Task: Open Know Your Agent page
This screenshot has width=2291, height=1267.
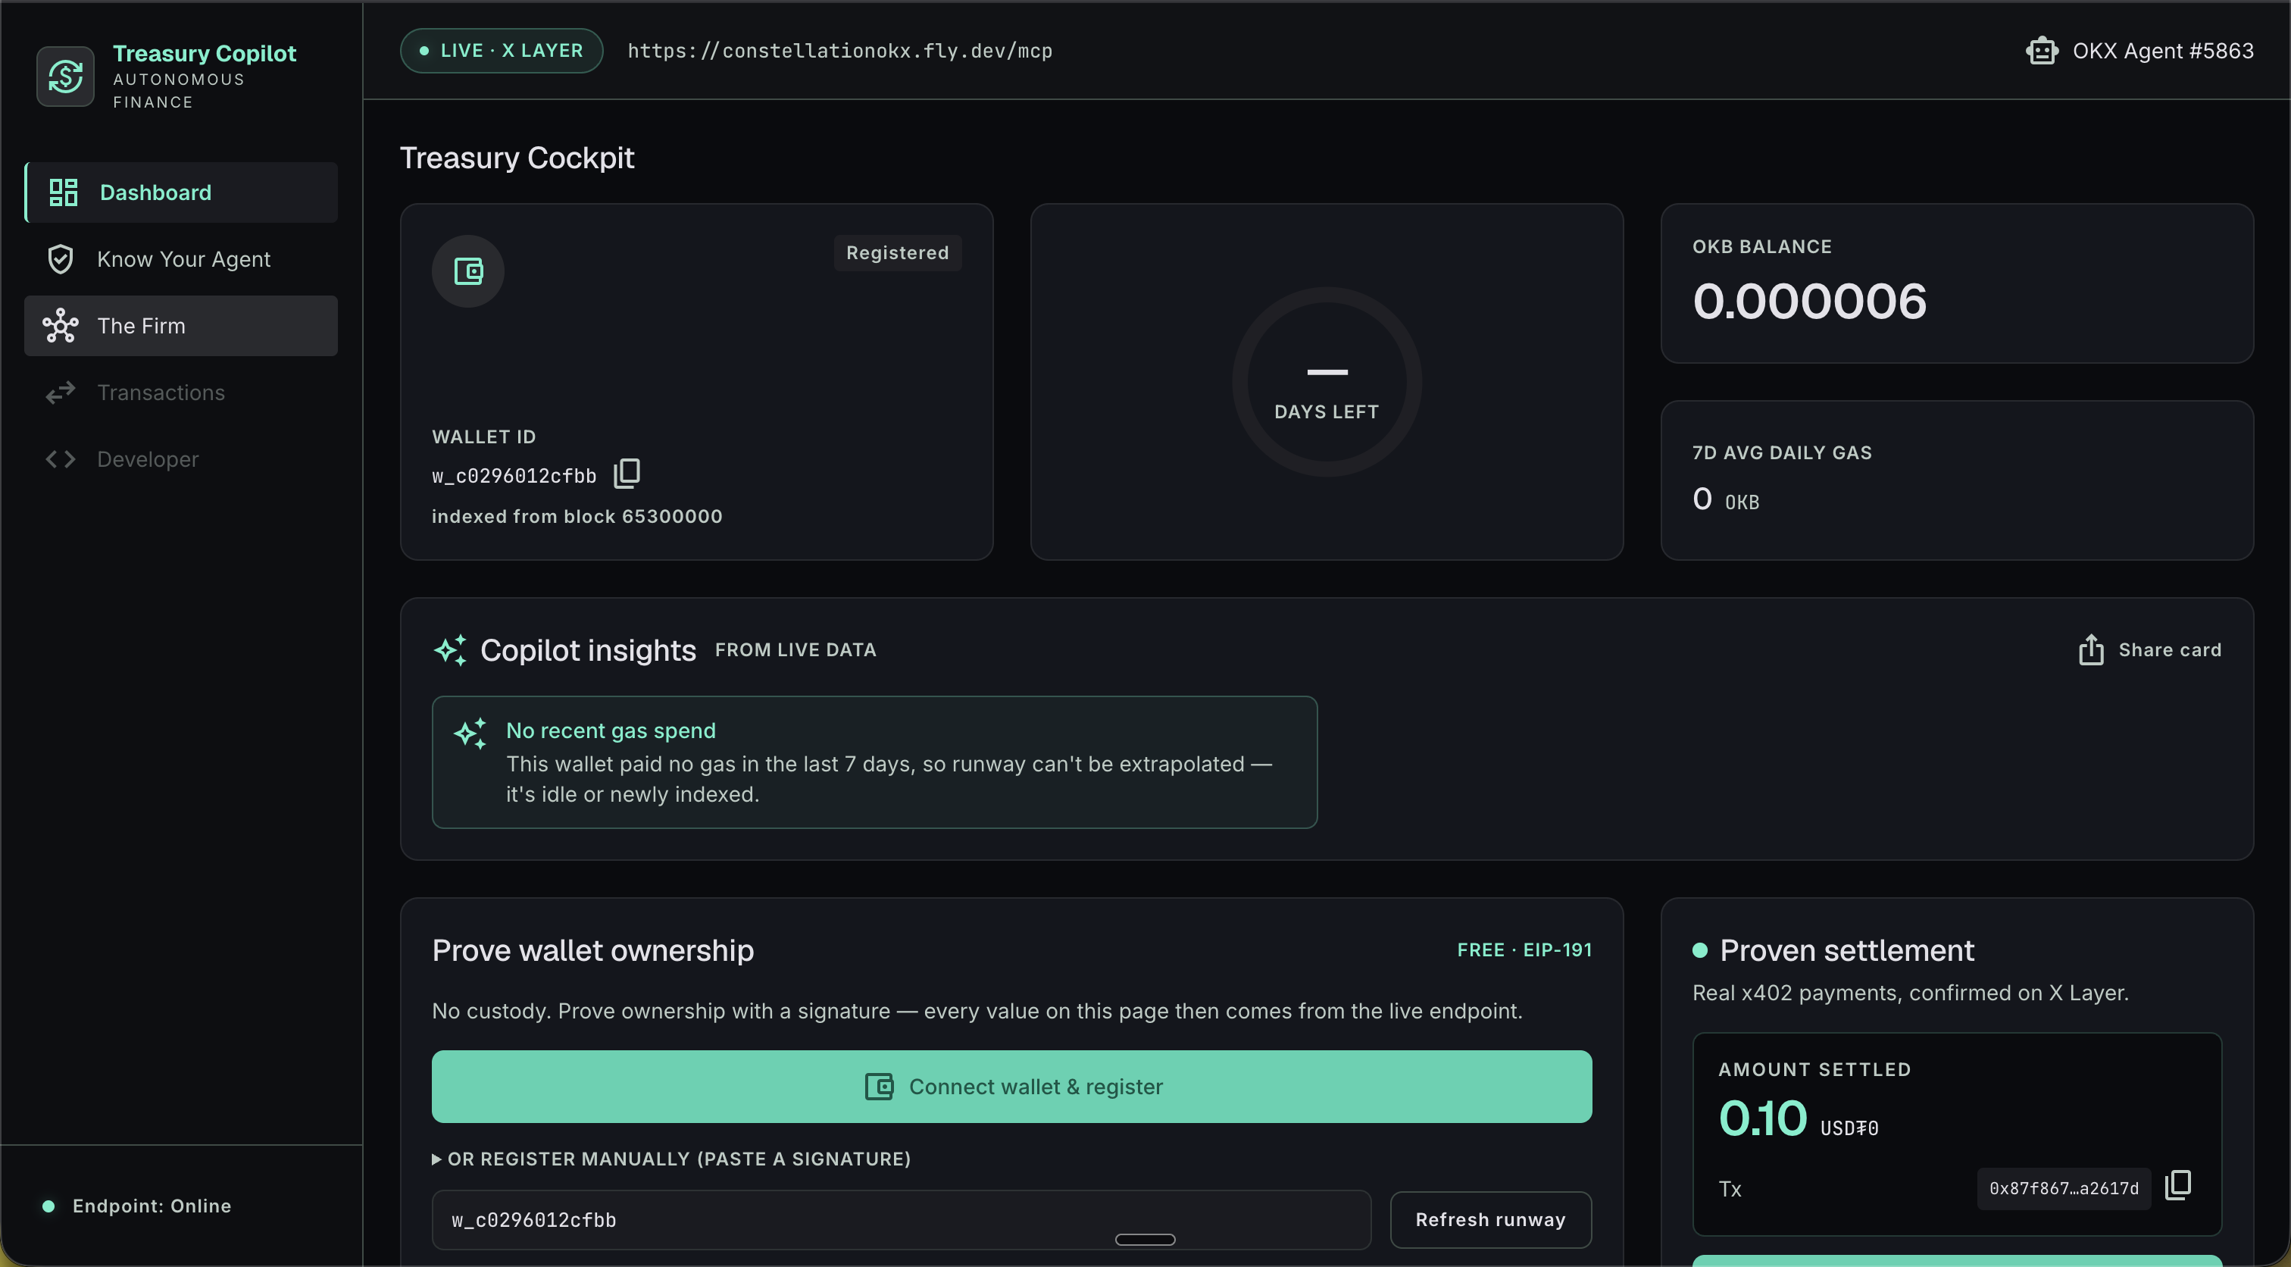Action: [x=181, y=259]
